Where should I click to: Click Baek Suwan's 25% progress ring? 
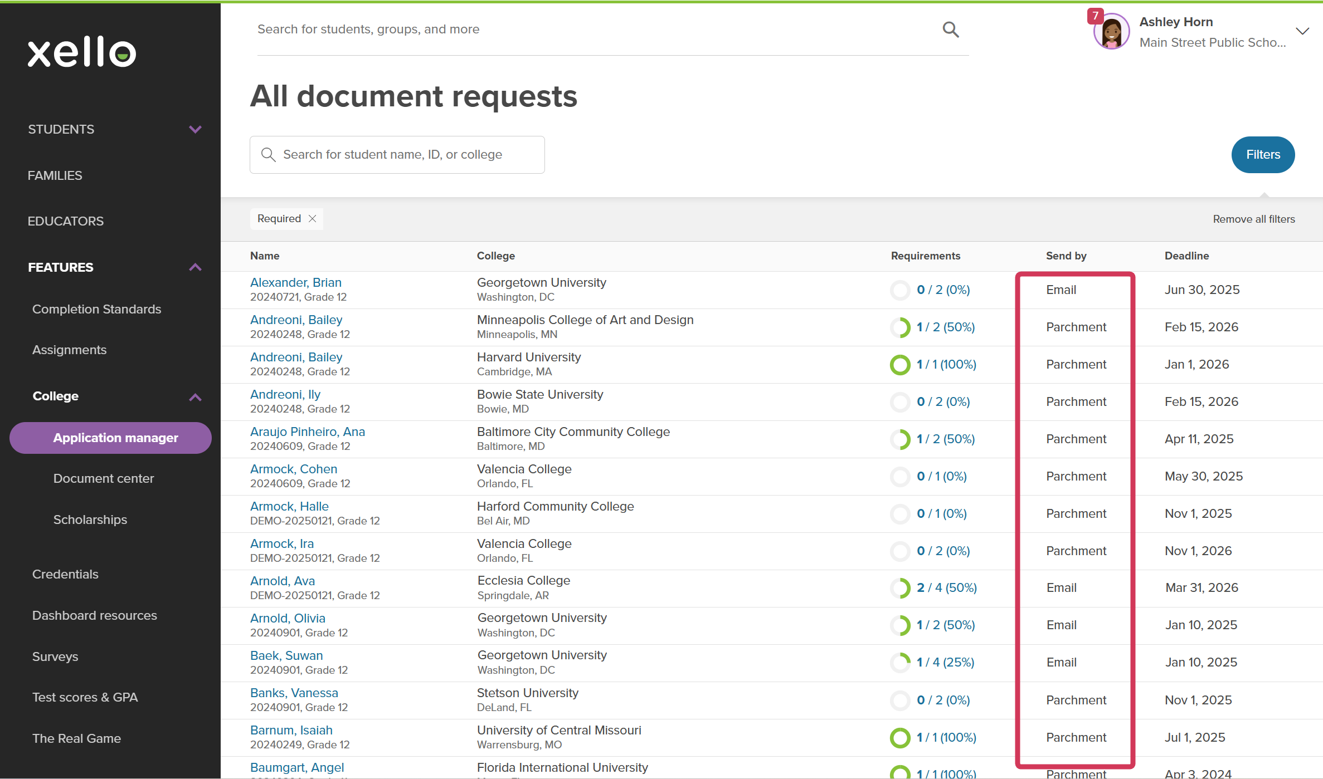pos(899,663)
